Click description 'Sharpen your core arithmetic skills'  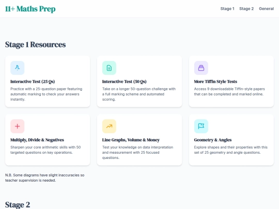pos(45,150)
